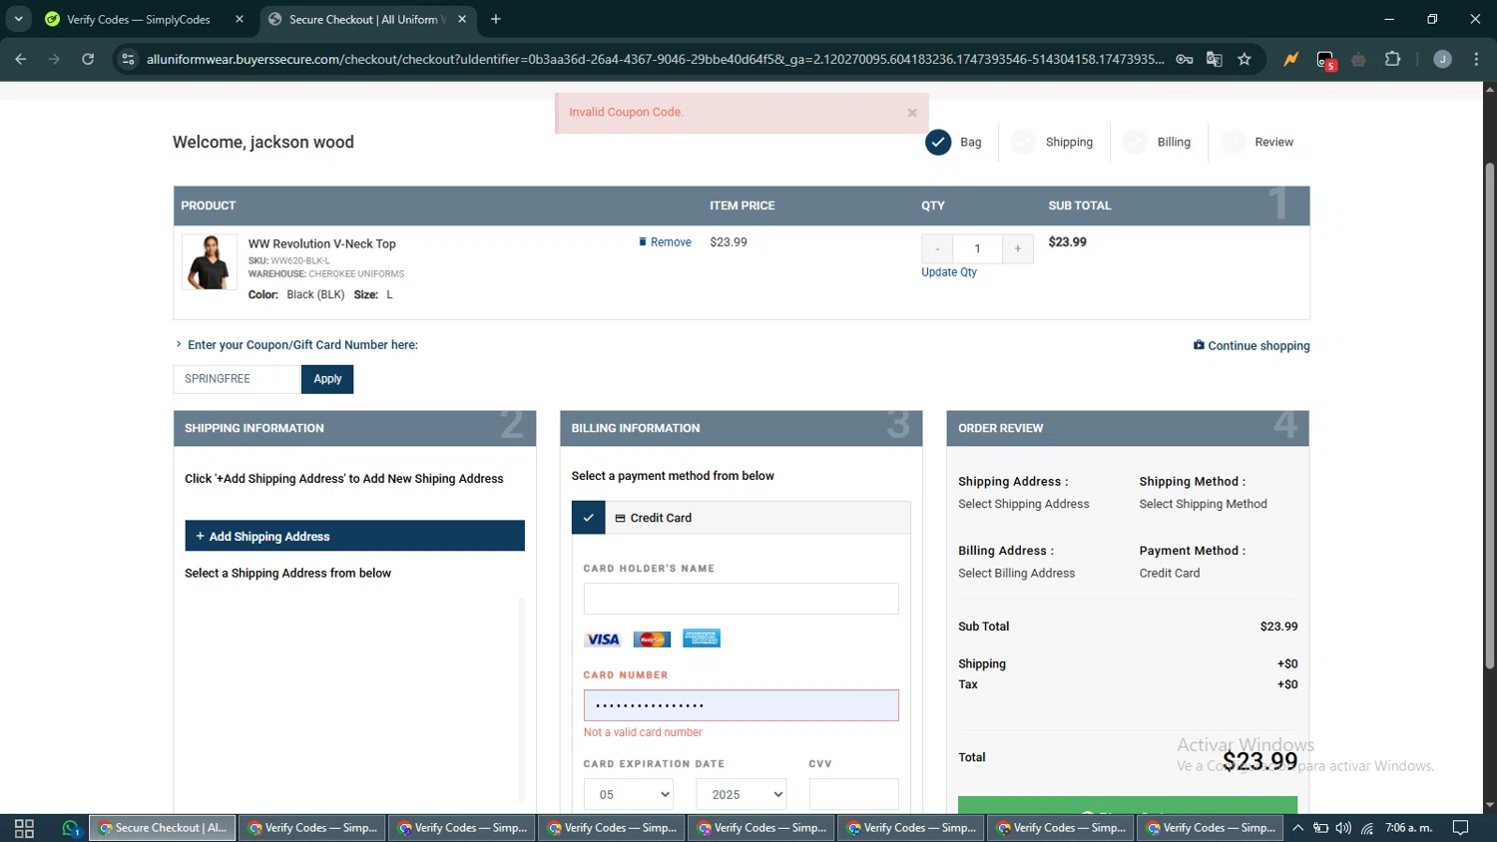Click the Update Qty link
1497x842 pixels.
949,272
